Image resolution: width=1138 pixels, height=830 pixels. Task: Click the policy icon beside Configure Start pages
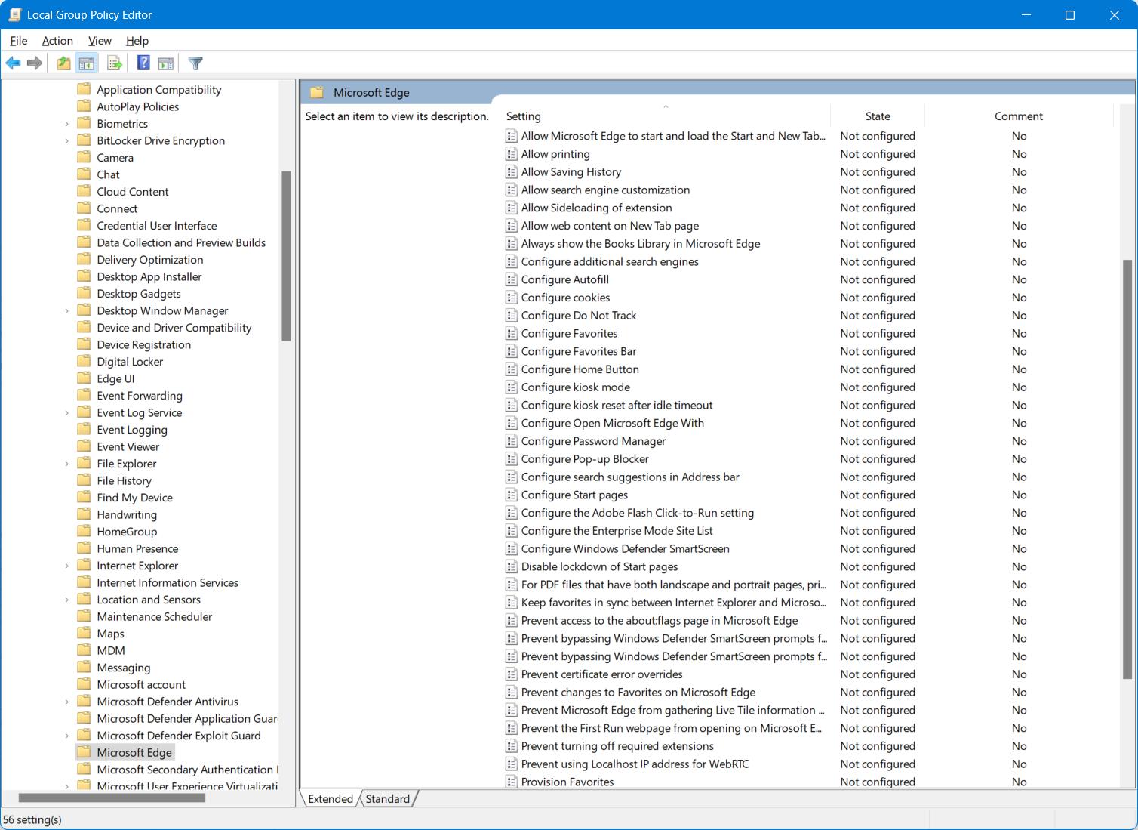coord(511,495)
